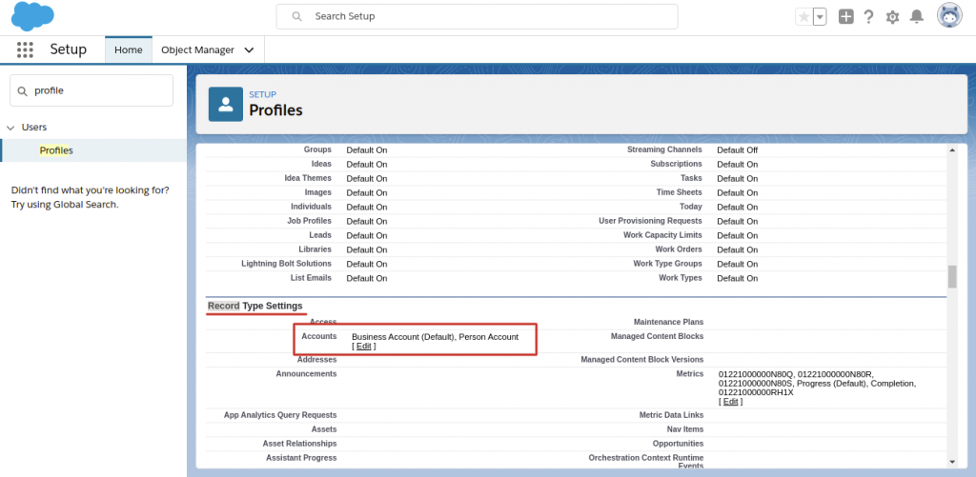The image size is (976, 477).
Task: Open the user avatar profile menu
Action: (x=949, y=16)
